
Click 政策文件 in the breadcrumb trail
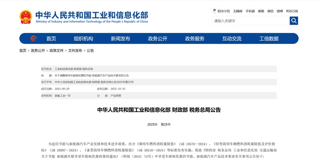click(57, 50)
